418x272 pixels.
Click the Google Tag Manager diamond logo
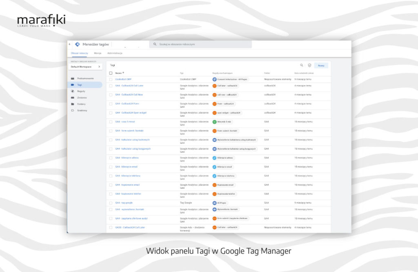click(77, 44)
